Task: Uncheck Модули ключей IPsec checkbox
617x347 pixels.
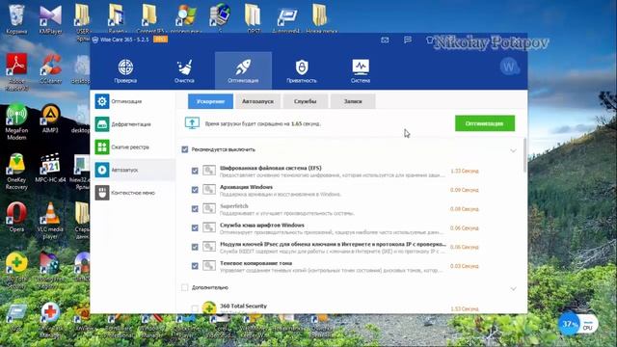Action: (195, 247)
